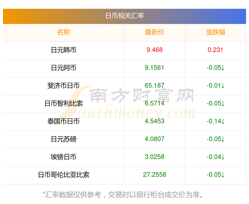Click the price 4.5453

pyautogui.click(x=154, y=121)
